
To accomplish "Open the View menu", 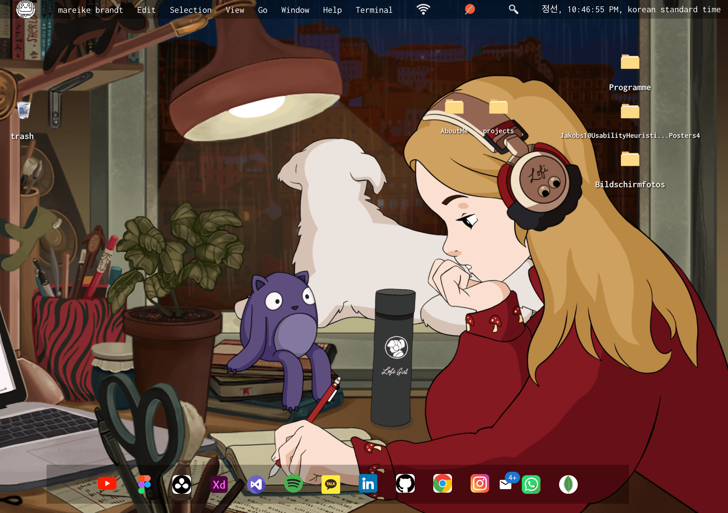I will [235, 10].
